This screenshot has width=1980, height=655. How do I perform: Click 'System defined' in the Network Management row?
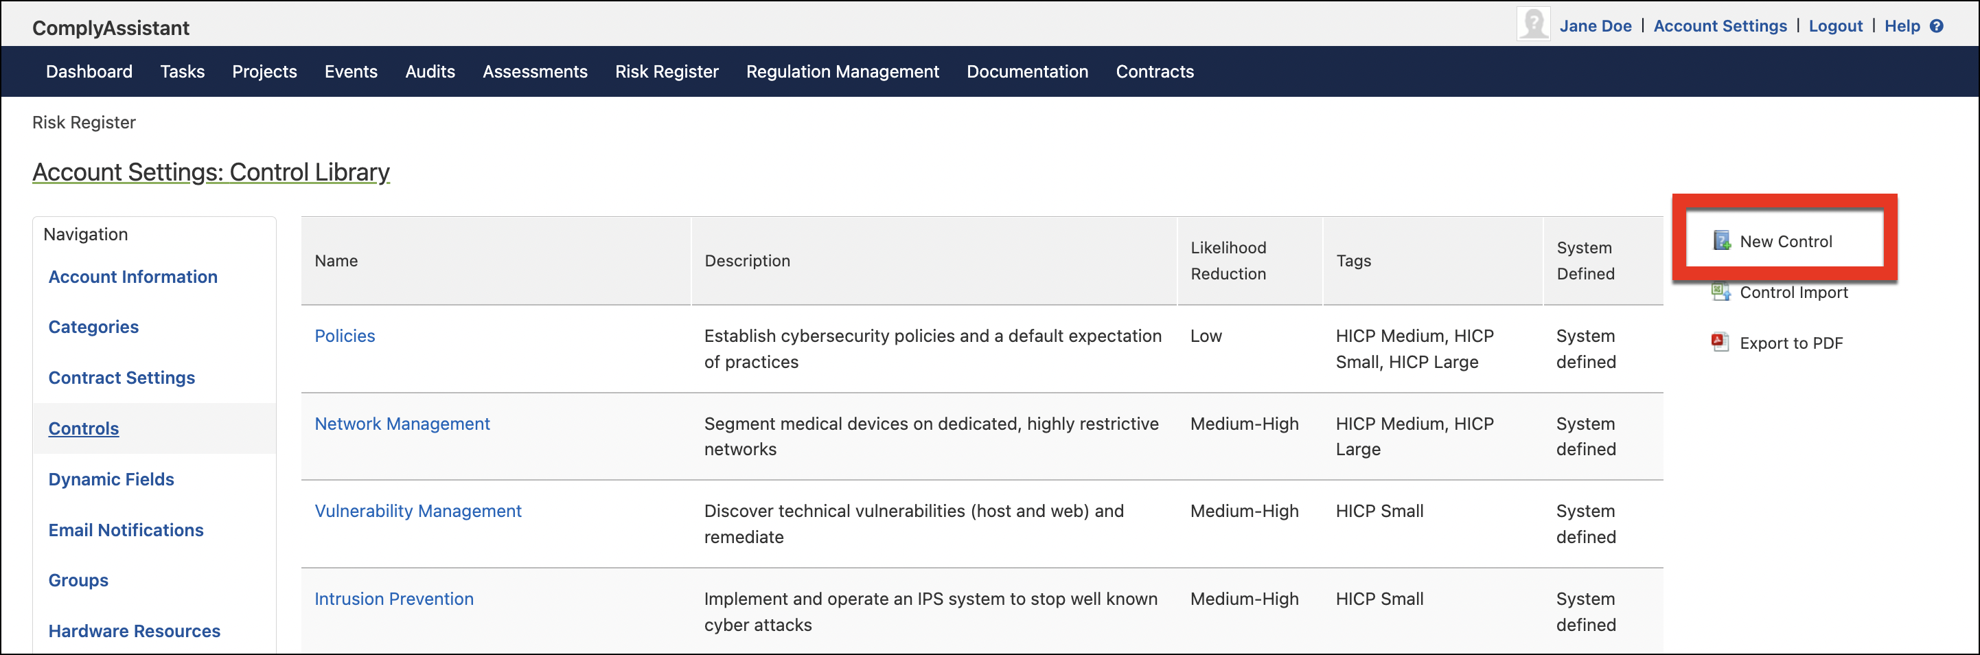pos(1586,437)
